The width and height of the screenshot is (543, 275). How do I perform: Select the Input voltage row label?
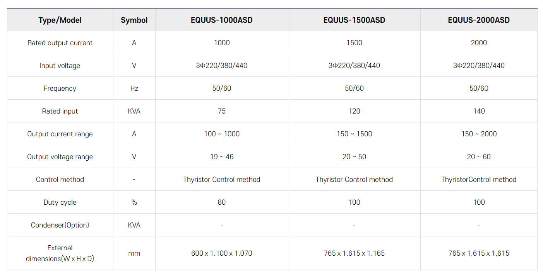click(60, 66)
